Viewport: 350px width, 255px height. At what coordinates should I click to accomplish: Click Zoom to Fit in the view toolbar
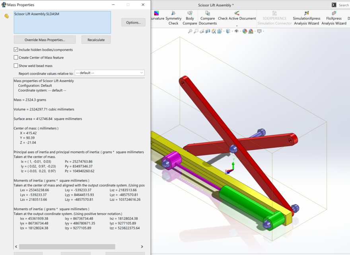click(190, 31)
